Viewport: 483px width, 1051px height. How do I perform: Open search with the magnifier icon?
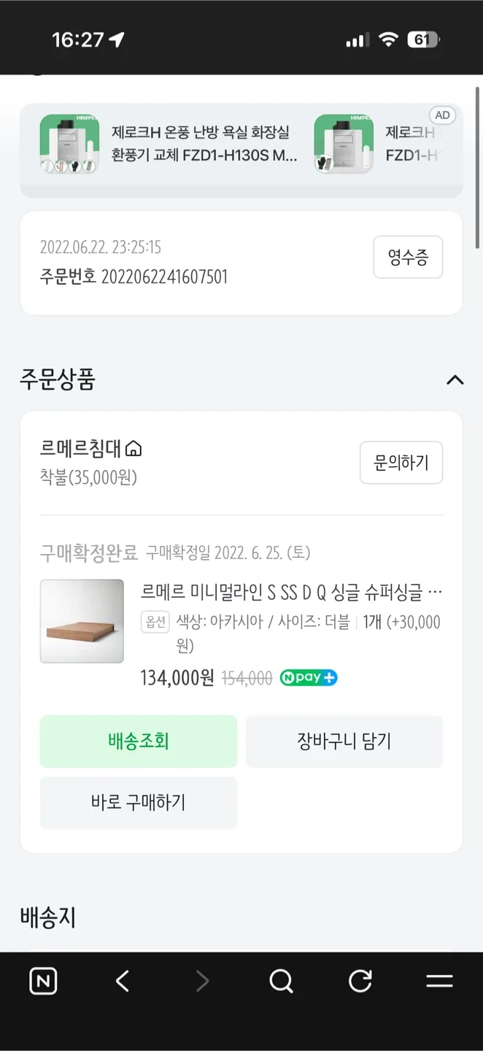coord(281,981)
